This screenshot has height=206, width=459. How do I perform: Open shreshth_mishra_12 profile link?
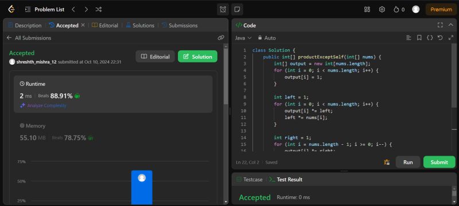[x=36, y=62]
